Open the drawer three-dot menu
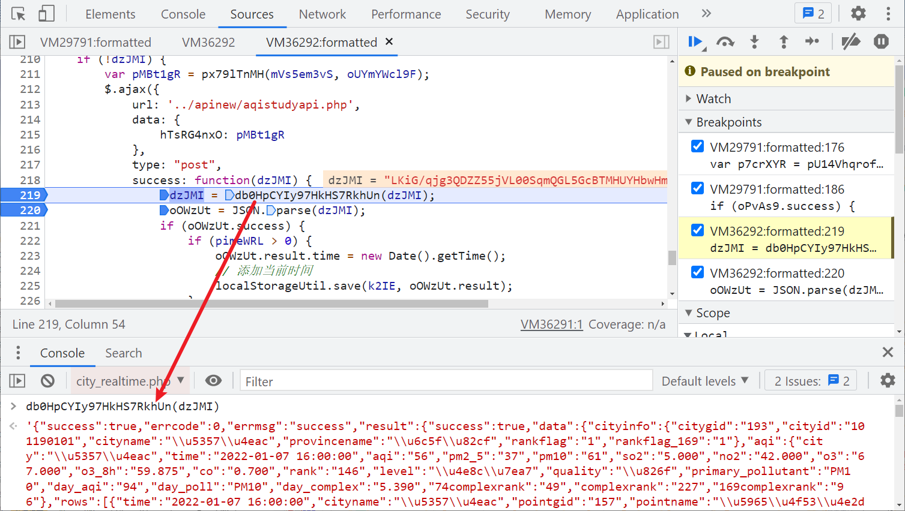 tap(18, 352)
